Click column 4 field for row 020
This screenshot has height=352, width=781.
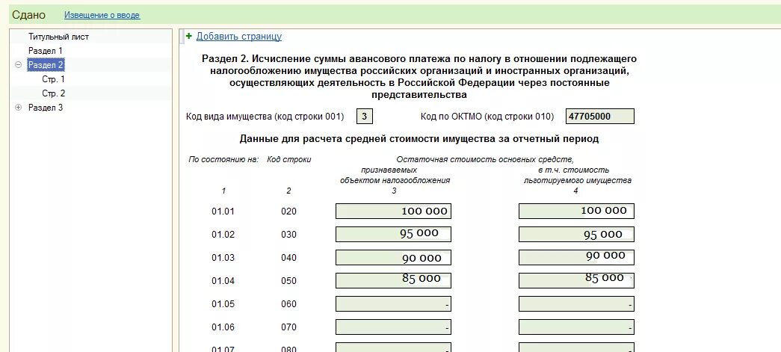(576, 211)
